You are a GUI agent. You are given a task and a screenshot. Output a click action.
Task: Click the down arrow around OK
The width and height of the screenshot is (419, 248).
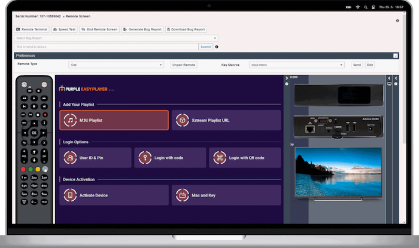click(34, 142)
